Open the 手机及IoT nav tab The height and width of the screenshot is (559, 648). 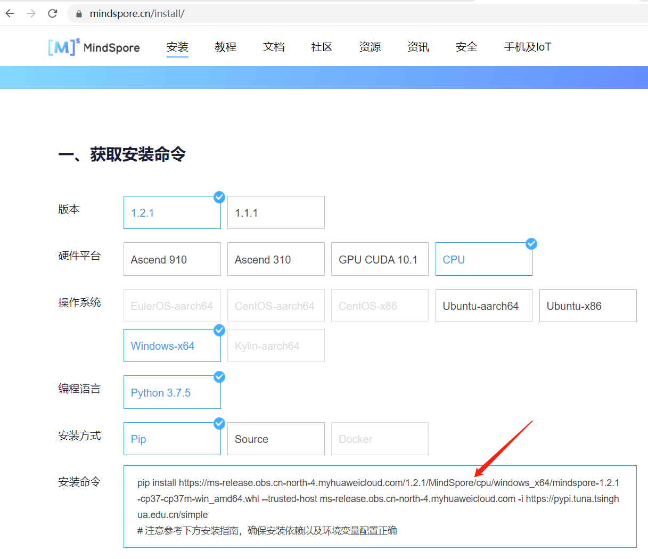pos(527,47)
